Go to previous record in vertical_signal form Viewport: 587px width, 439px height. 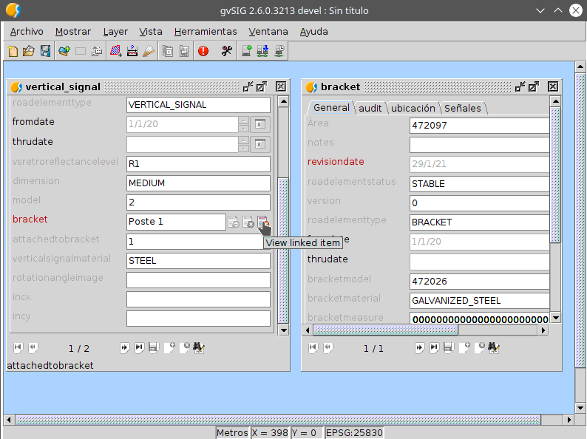coord(33,348)
